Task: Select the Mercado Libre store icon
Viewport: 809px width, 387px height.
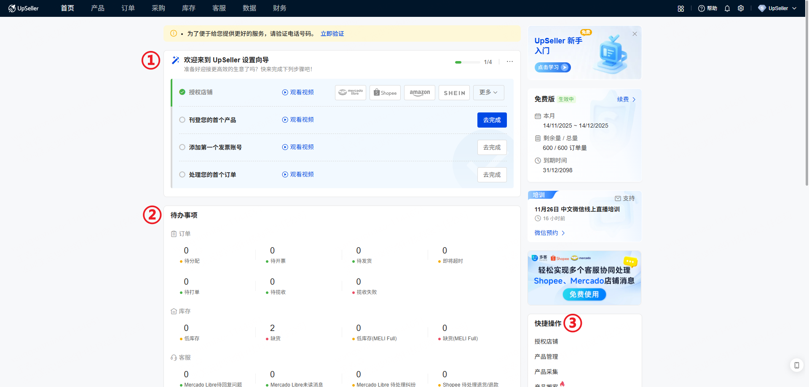Action: 350,93
